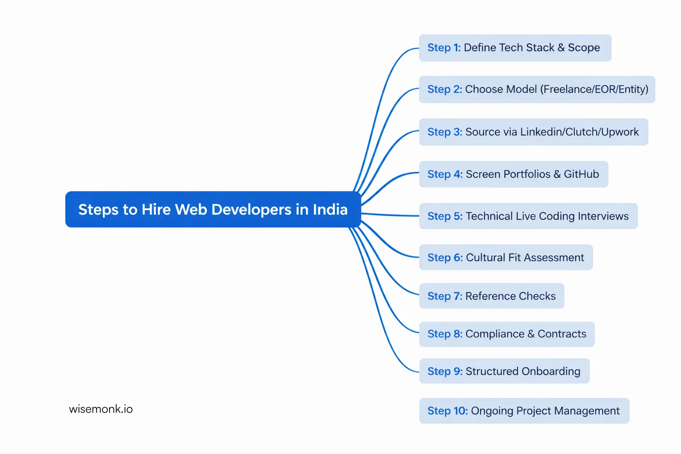Click 'Step 8: Compliance & Contracts'
This screenshot has height=454, width=681.
point(507,334)
